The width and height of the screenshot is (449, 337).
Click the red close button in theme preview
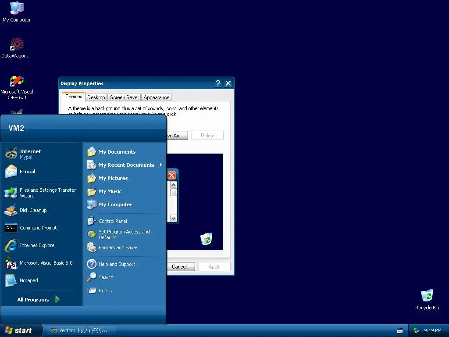tap(171, 176)
